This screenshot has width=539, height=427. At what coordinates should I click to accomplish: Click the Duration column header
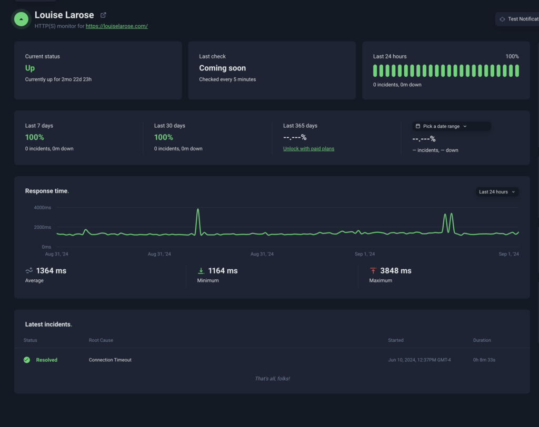[482, 340]
